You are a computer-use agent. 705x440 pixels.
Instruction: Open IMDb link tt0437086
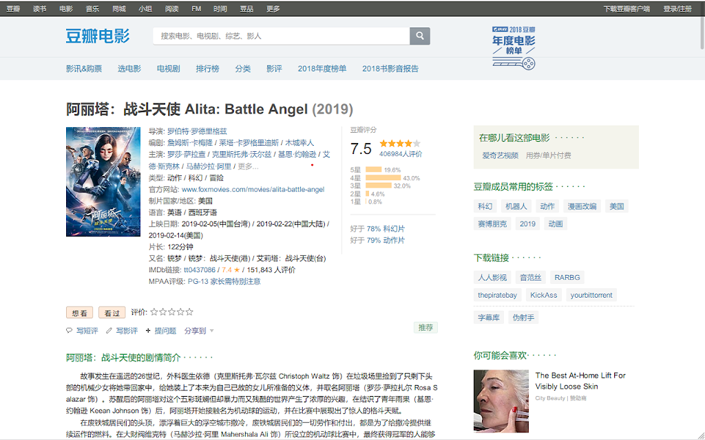click(x=200, y=269)
